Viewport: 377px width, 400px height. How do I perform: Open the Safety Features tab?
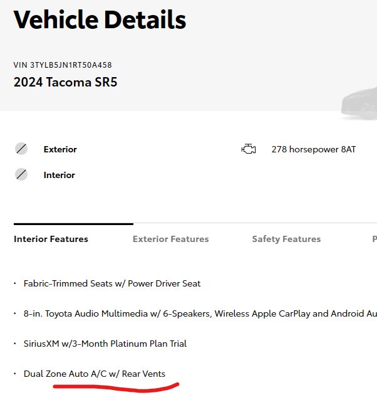click(x=286, y=239)
